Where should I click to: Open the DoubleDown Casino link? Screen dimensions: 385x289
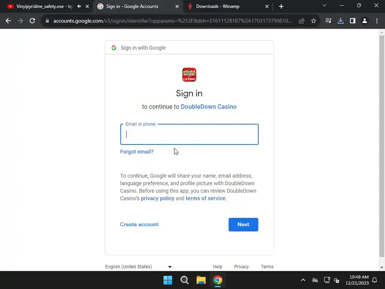coord(208,106)
